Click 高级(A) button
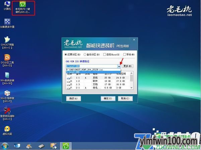This screenshot has height=150, width=201. point(73,98)
